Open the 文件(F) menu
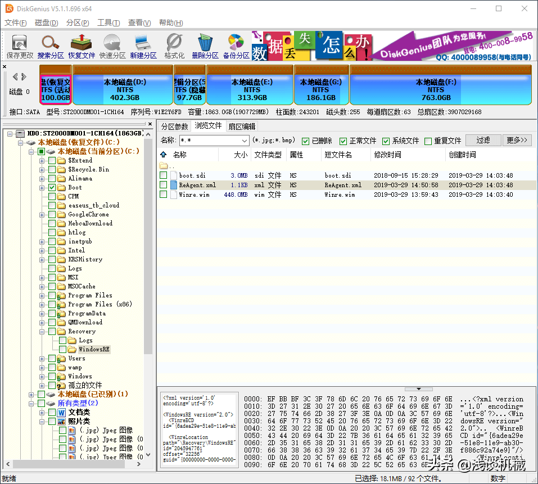 click(x=15, y=23)
